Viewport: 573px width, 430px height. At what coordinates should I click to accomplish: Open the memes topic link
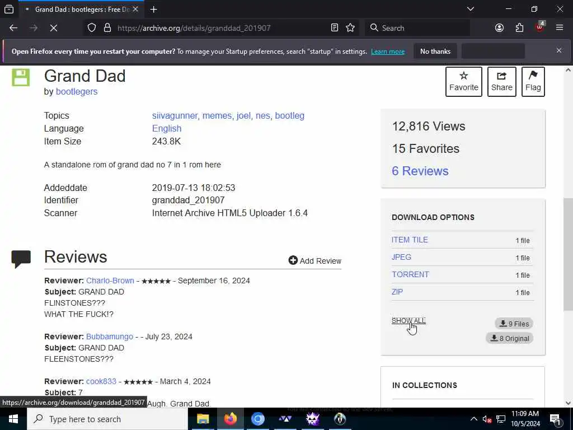point(217,115)
